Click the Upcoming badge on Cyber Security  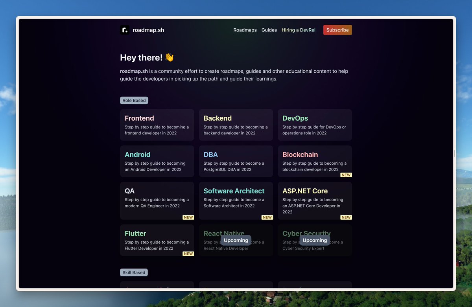click(x=315, y=240)
